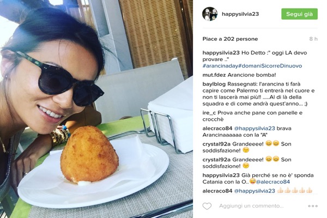This screenshot has height=218, width=327.
Task: Open happysilvia23 profile avatar picture
Action: 210,14
